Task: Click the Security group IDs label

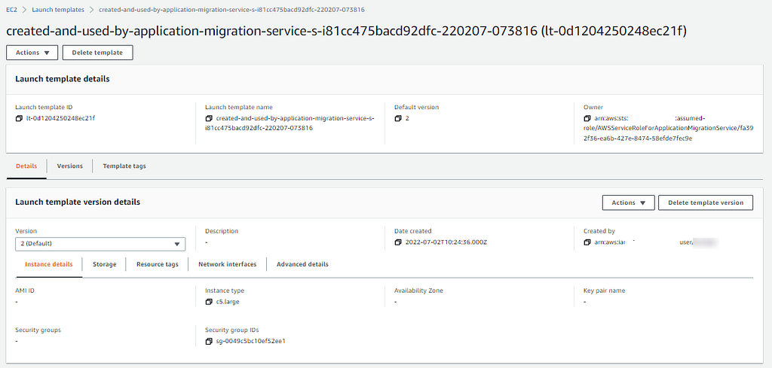Action: pyautogui.click(x=234, y=330)
